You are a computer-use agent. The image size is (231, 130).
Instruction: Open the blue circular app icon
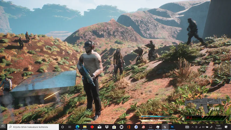(136, 127)
